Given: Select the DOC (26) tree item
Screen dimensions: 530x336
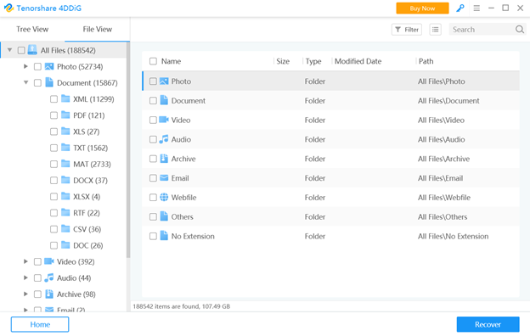Looking at the screenshot, I should tap(87, 245).
